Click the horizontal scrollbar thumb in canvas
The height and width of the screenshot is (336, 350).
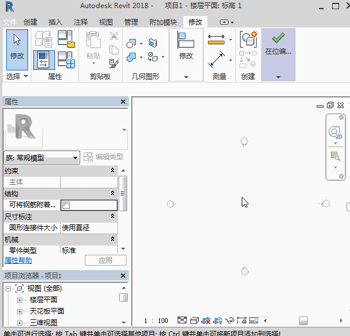(x=303, y=321)
